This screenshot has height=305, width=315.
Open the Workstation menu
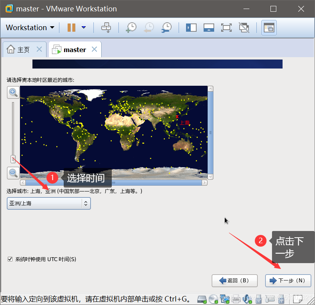(30, 27)
